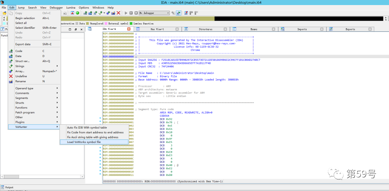Click the green circle toolbar icon
The image size is (389, 191).
tap(77, 13)
